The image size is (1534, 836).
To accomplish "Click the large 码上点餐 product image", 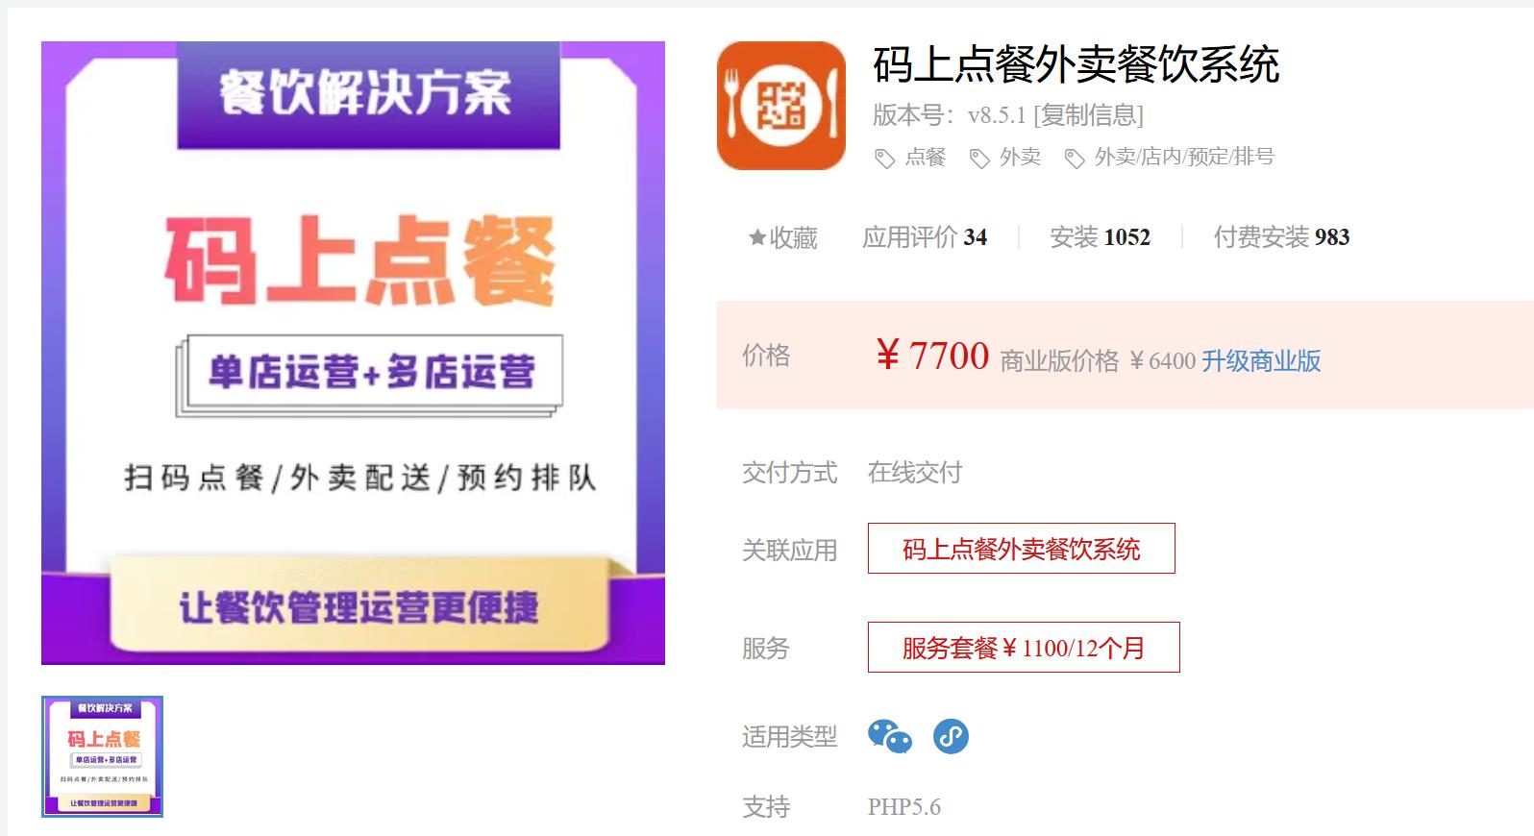I will pos(353,353).
